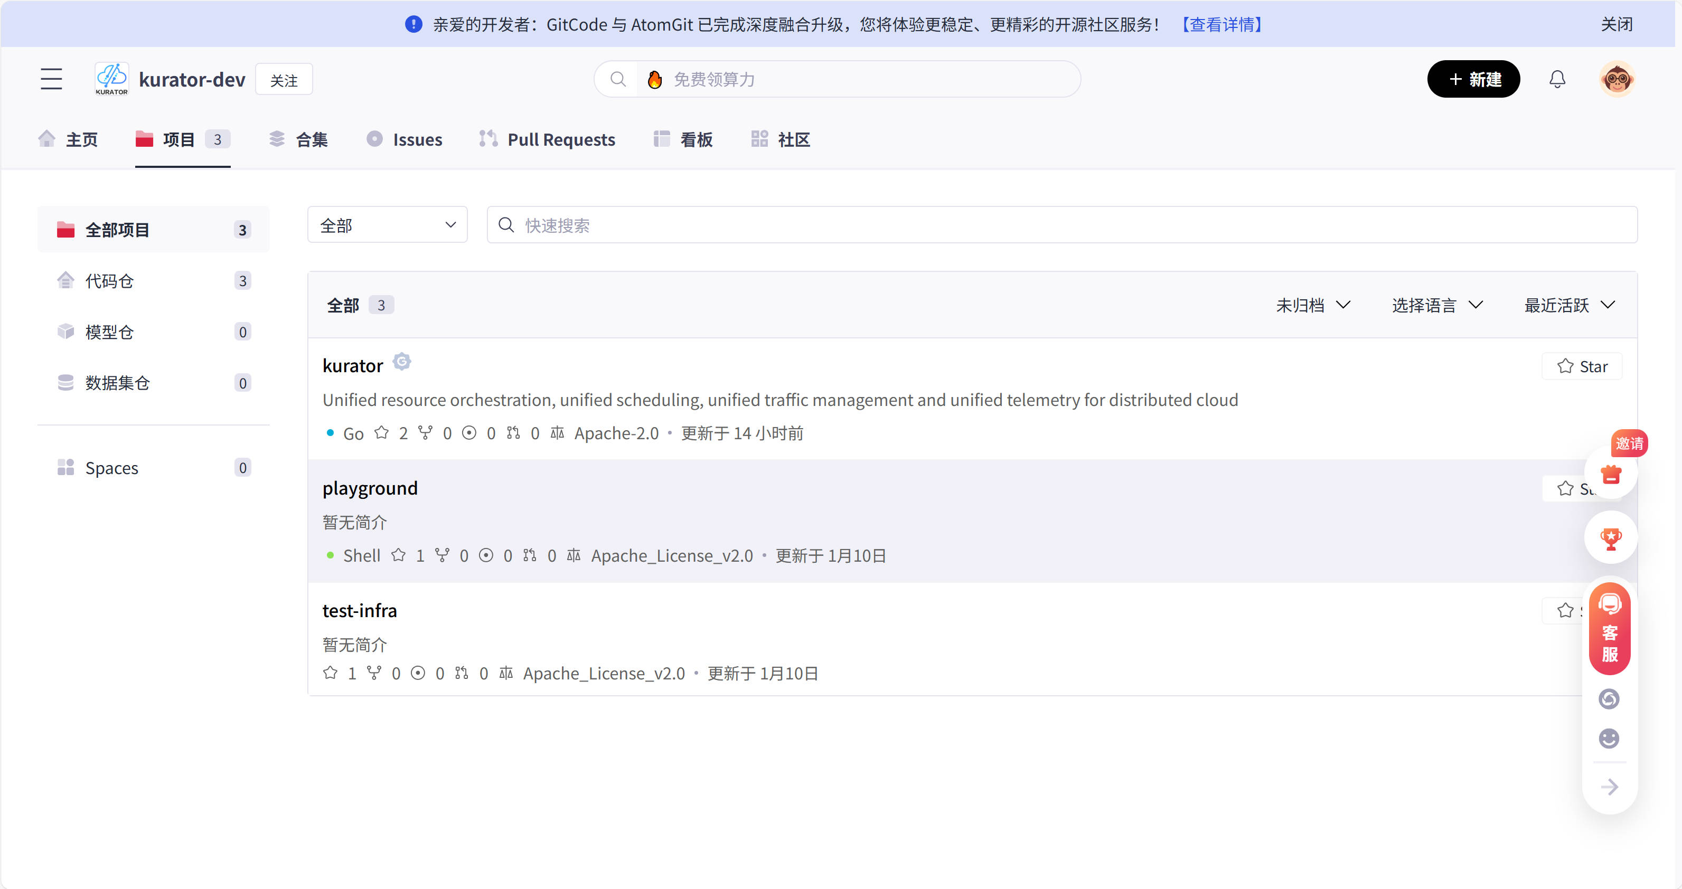
Task: Open the 最近活跃 sorting dropdown
Action: click(x=1569, y=304)
